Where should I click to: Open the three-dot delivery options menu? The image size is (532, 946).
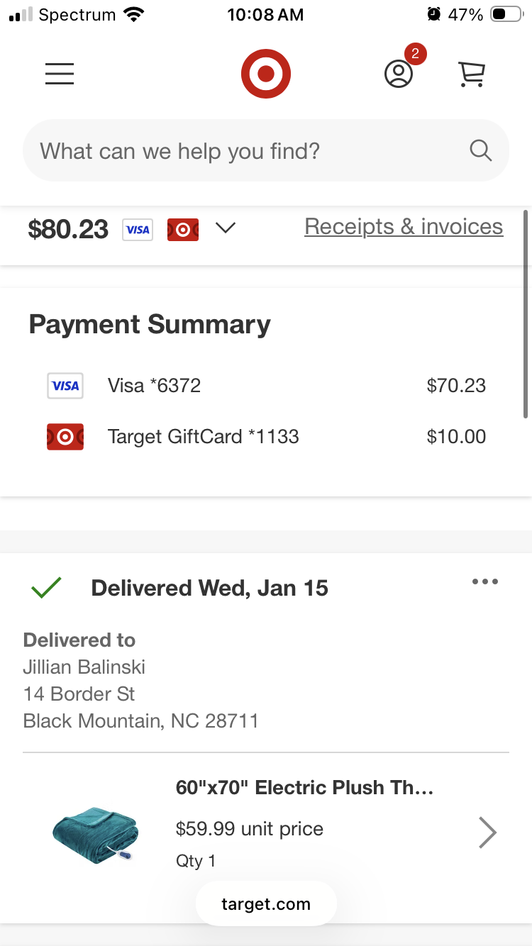[485, 582]
